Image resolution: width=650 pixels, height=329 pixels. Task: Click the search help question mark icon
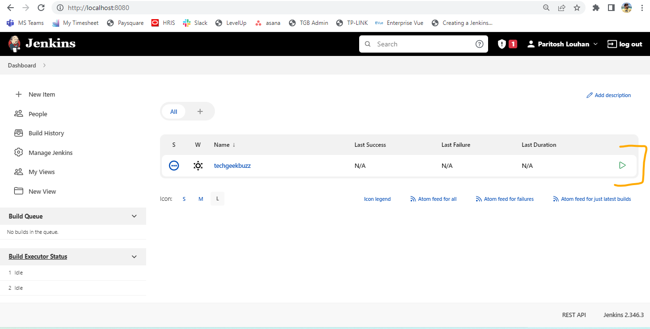(x=480, y=44)
